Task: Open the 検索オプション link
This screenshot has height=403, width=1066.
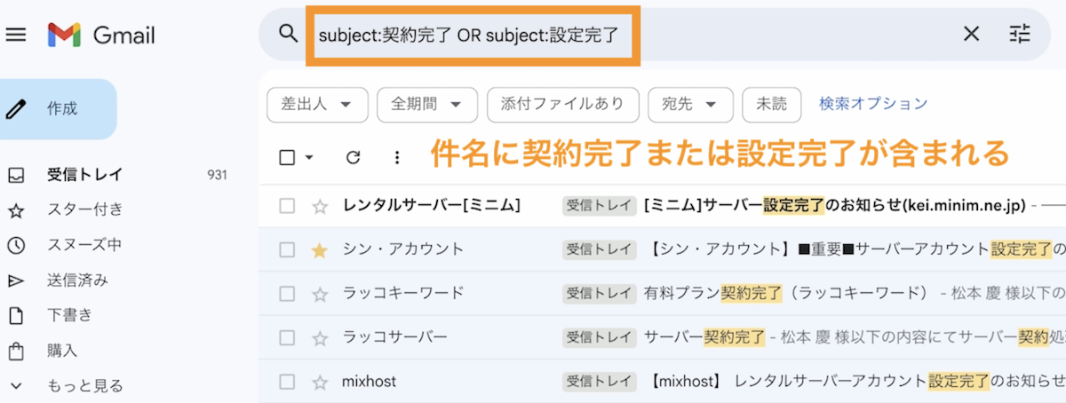Action: click(872, 104)
